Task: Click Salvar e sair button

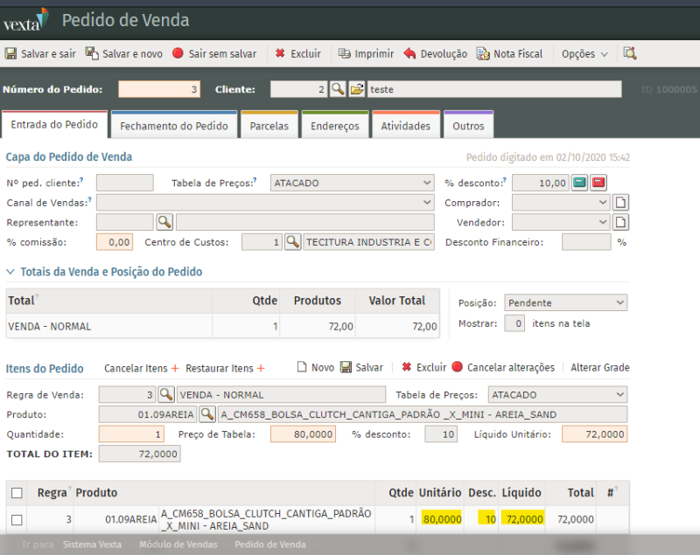Action: coord(40,53)
